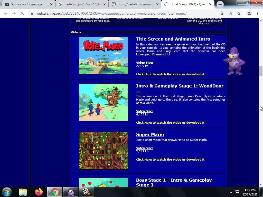Go forward to the next page

click(14, 13)
